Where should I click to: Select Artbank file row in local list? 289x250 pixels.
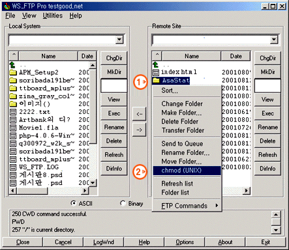point(50,120)
